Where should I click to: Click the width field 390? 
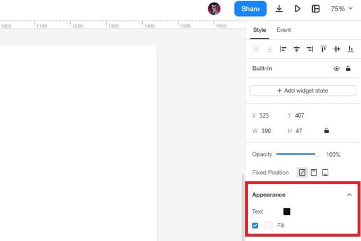(266, 131)
